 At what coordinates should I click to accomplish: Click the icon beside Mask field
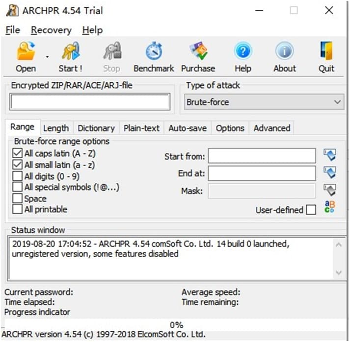click(x=330, y=190)
